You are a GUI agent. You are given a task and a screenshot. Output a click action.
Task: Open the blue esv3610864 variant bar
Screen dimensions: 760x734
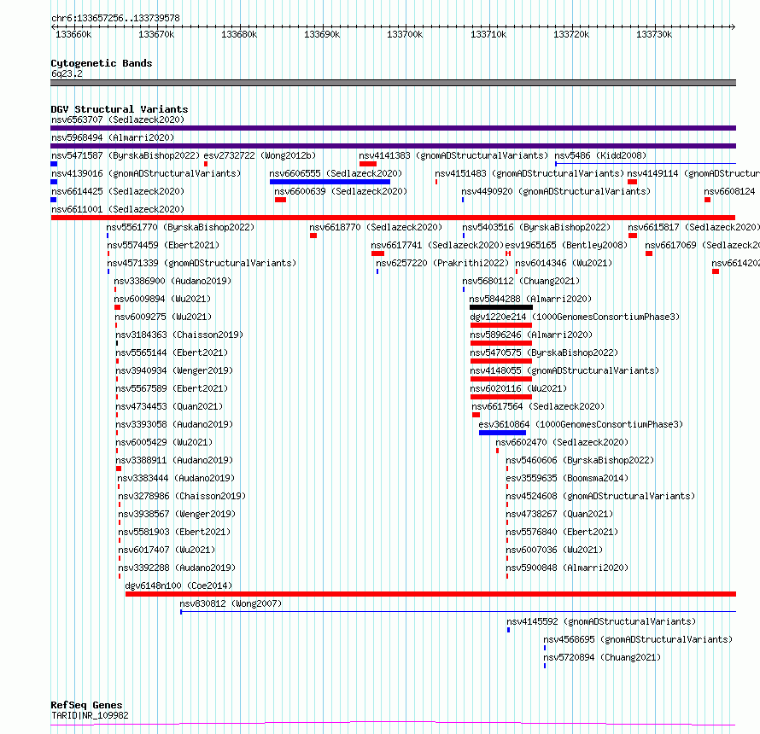(x=503, y=433)
